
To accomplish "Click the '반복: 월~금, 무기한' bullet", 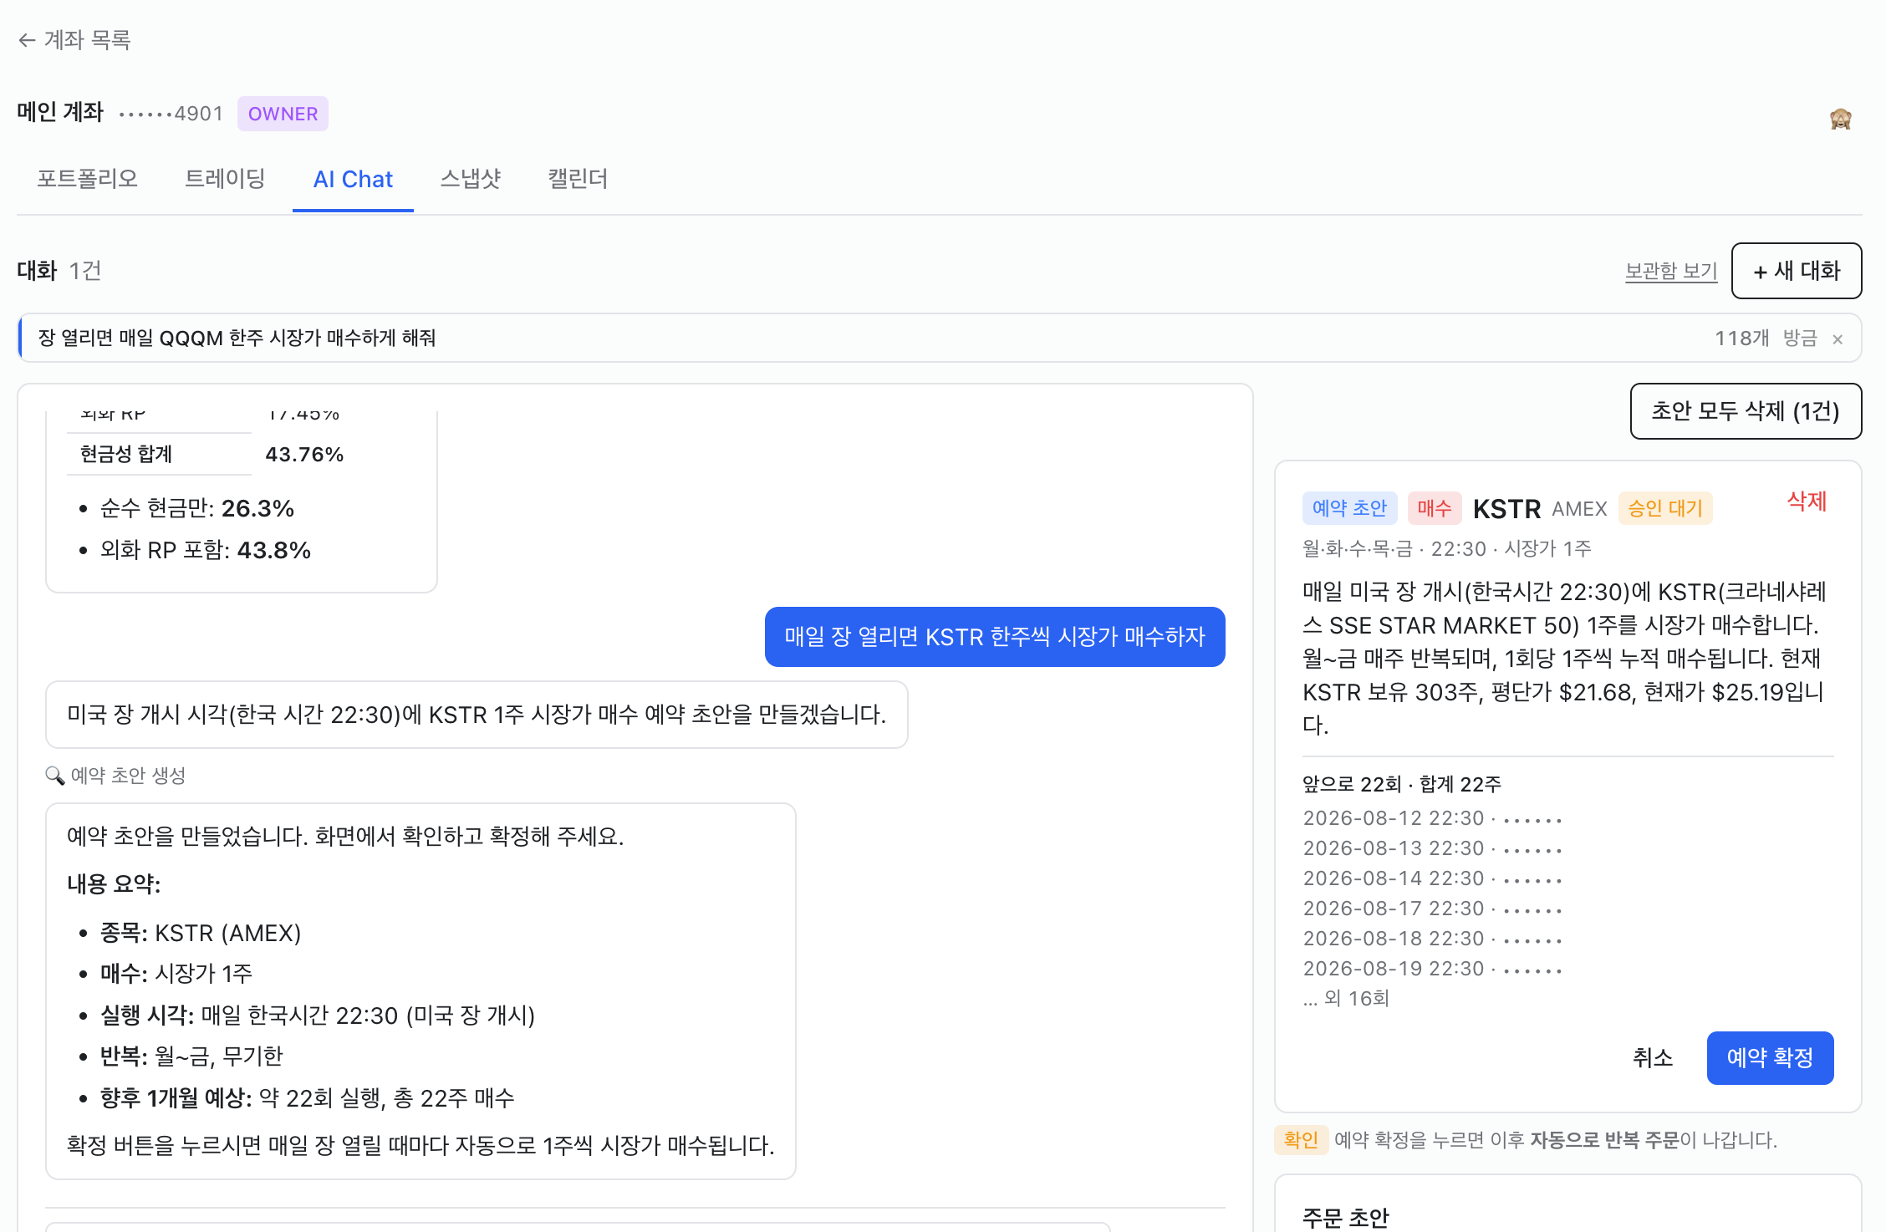I will point(191,1056).
